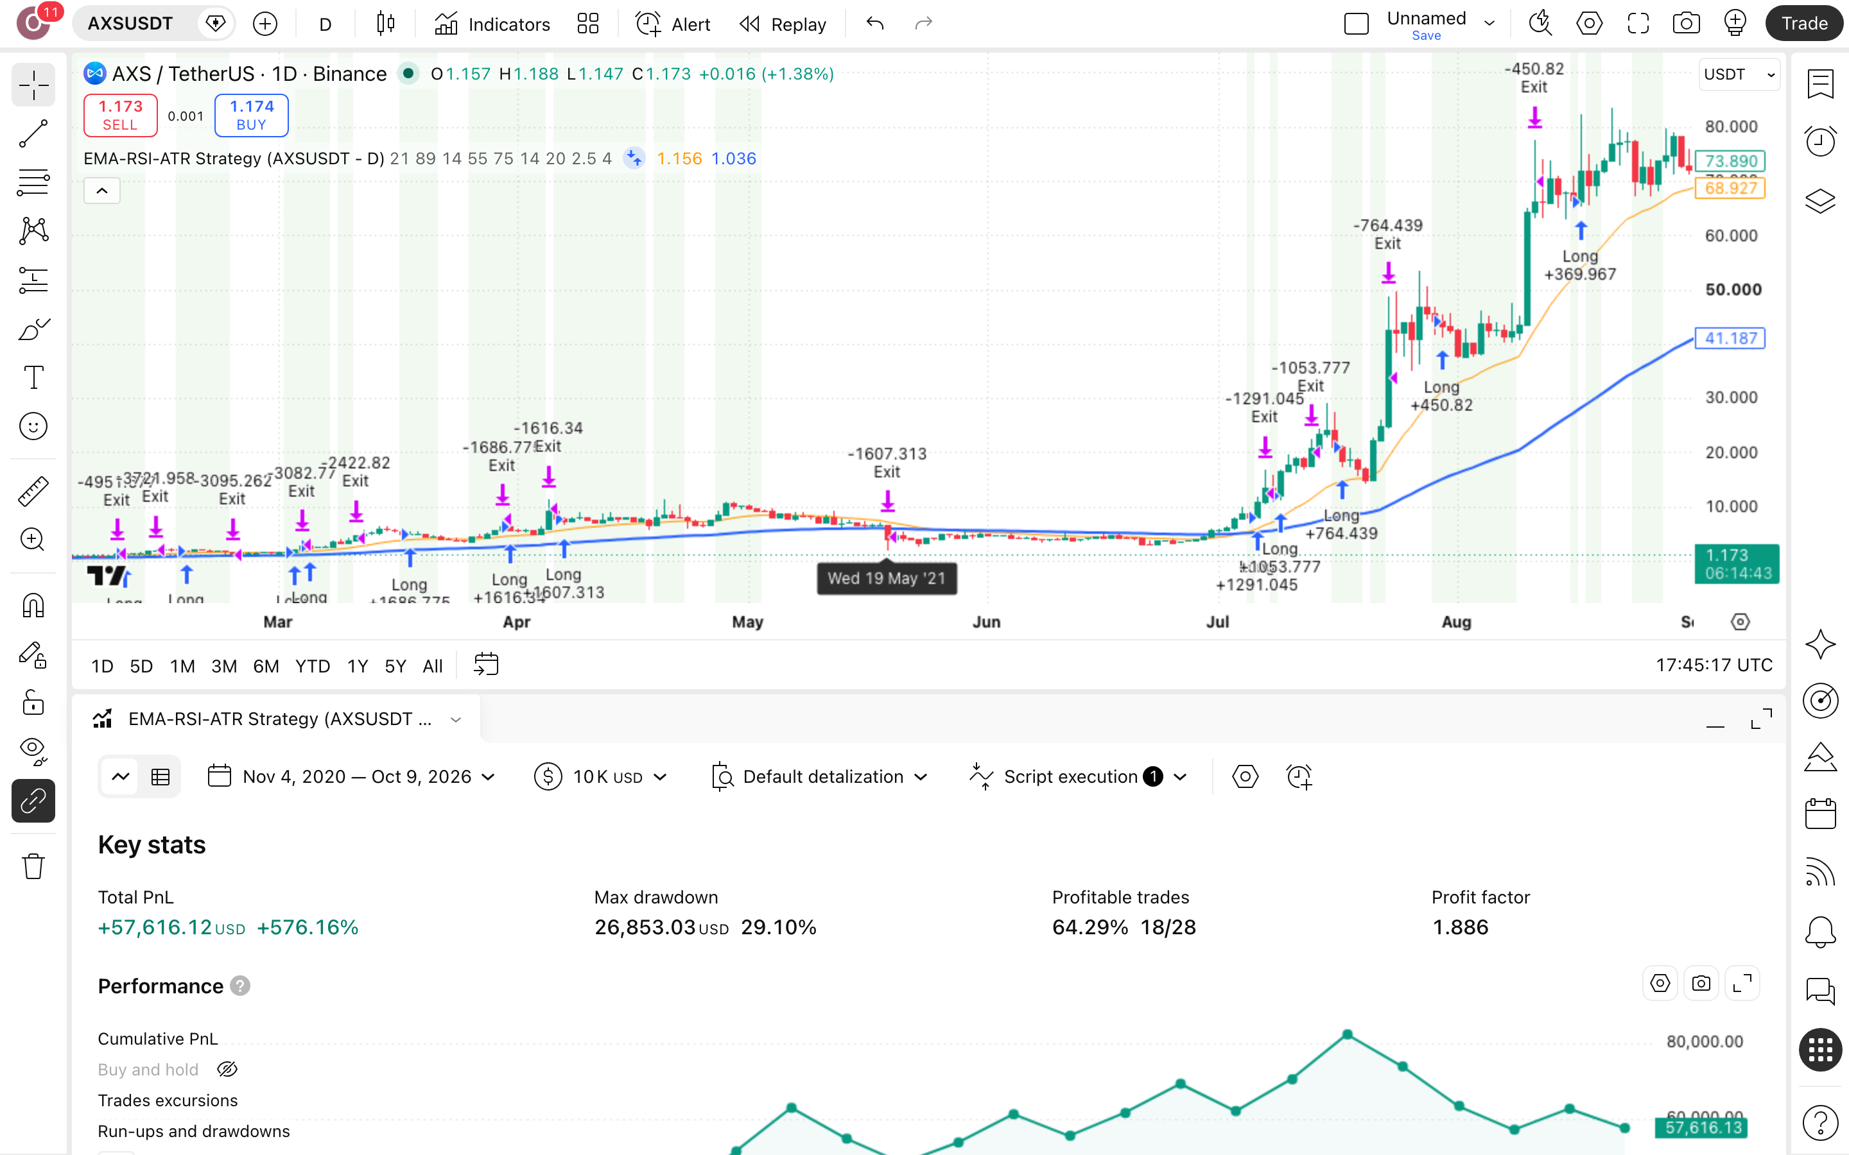Click the 1.174 BUY button
This screenshot has height=1155, width=1849.
[252, 116]
